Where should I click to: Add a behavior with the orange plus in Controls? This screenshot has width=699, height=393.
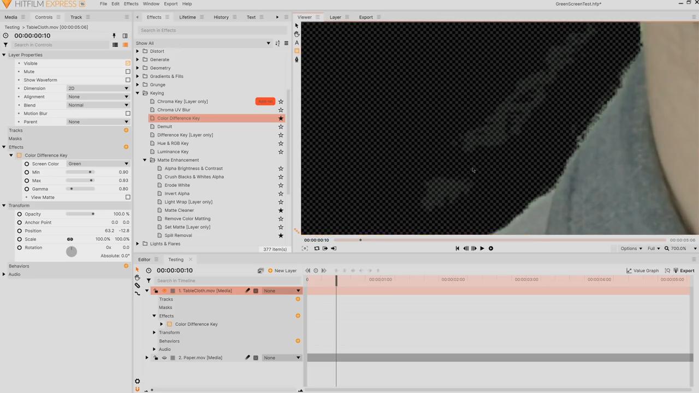coord(126,266)
